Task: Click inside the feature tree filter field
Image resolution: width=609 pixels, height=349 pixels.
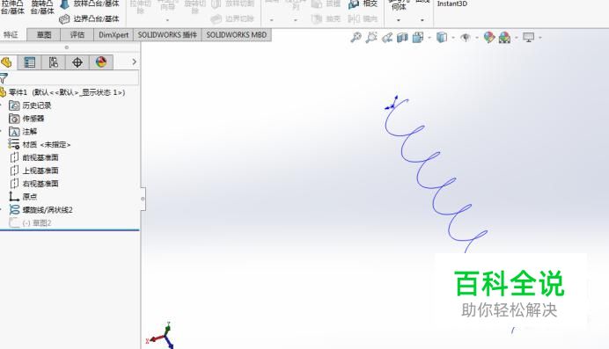Action: pyautogui.click(x=73, y=78)
